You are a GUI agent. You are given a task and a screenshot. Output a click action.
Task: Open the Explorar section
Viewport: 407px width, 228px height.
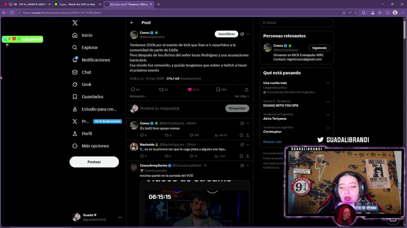click(85, 47)
